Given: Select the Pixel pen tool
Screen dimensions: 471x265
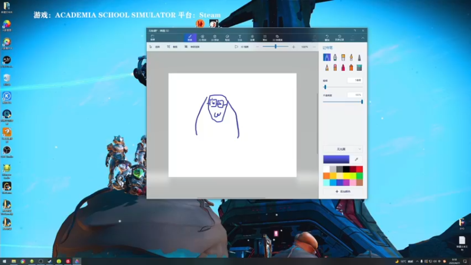Looking at the screenshot, I should click(x=359, y=57).
